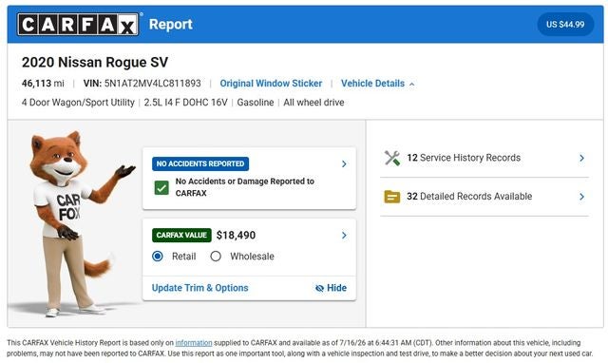
Task: Click the VIN number 5N1AT2MV4LC811893
Action: click(152, 84)
